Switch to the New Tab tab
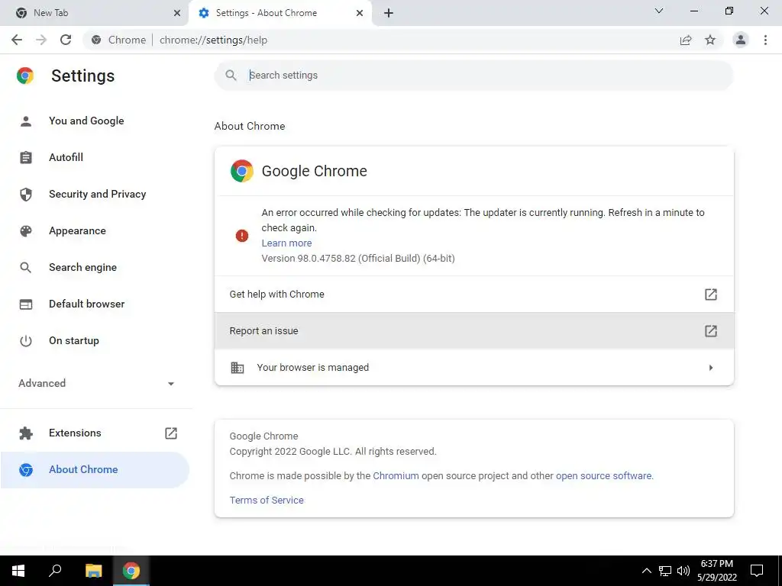 coord(94,13)
